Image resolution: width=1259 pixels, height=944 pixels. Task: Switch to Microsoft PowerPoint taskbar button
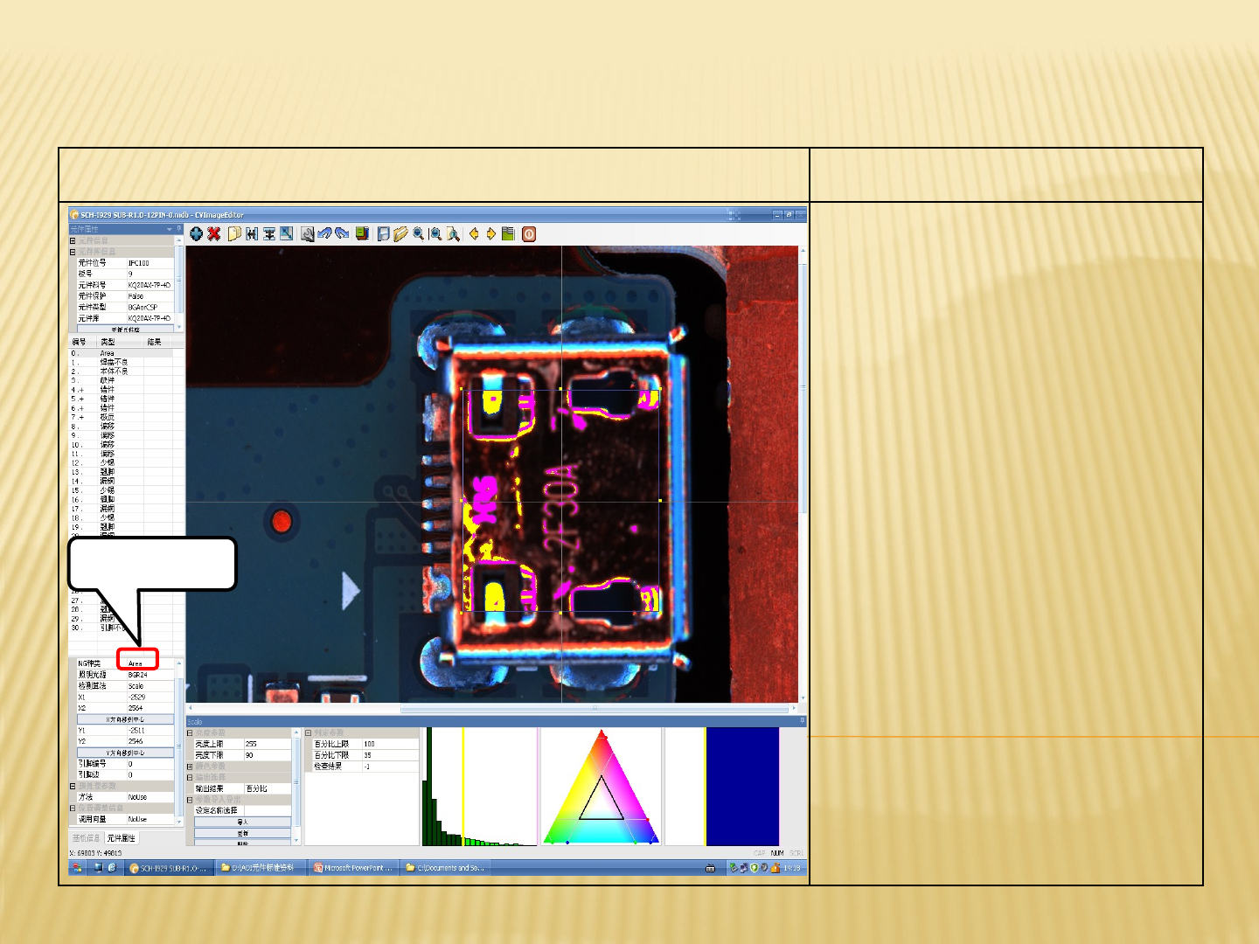click(x=353, y=868)
